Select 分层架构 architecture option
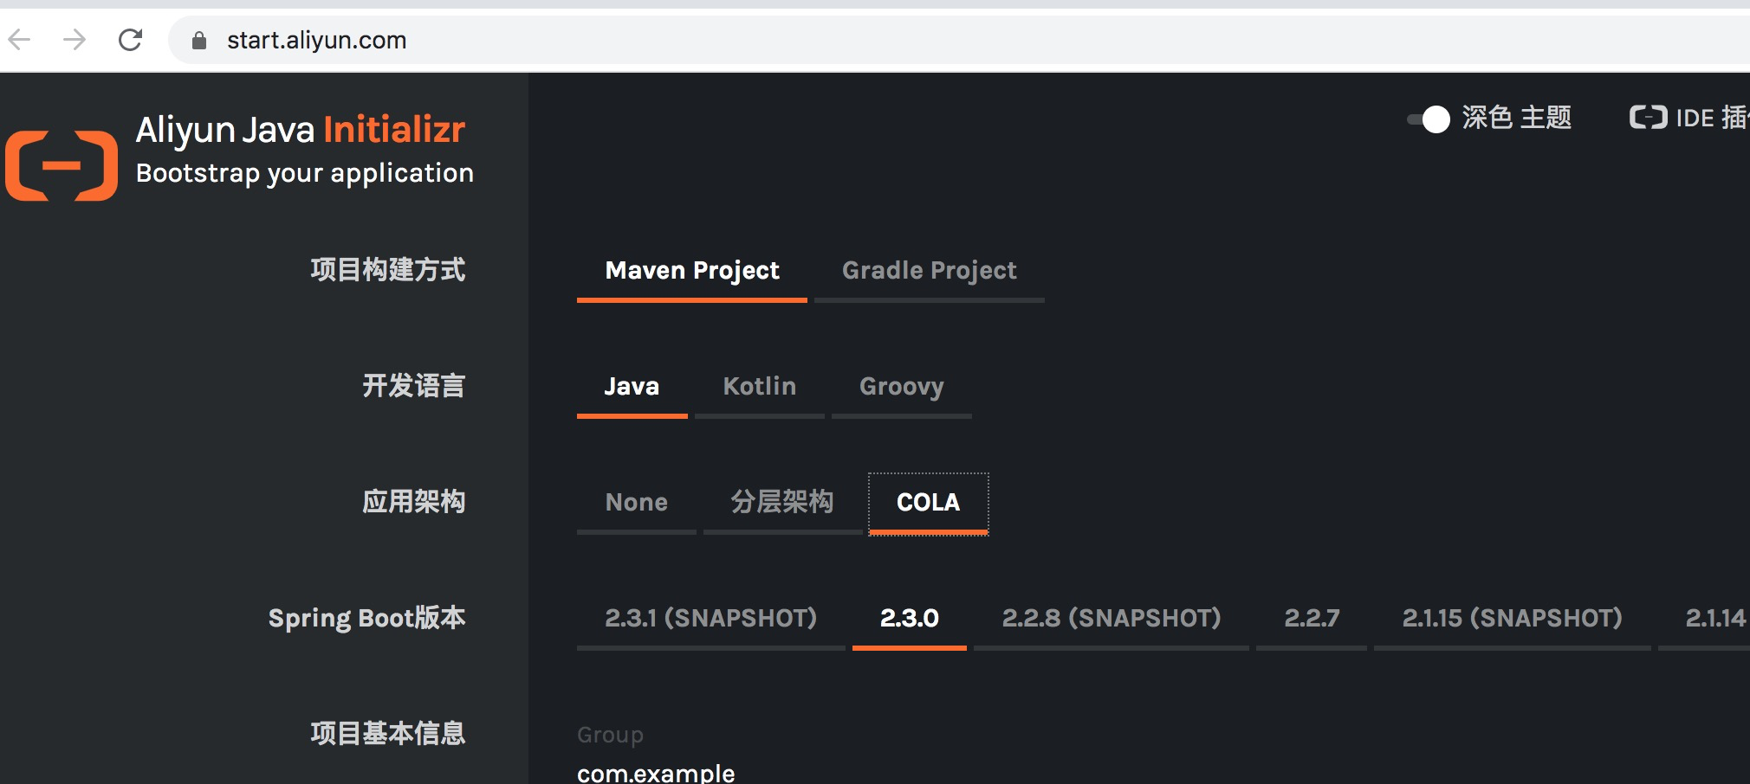The height and width of the screenshot is (784, 1750). pos(782,504)
